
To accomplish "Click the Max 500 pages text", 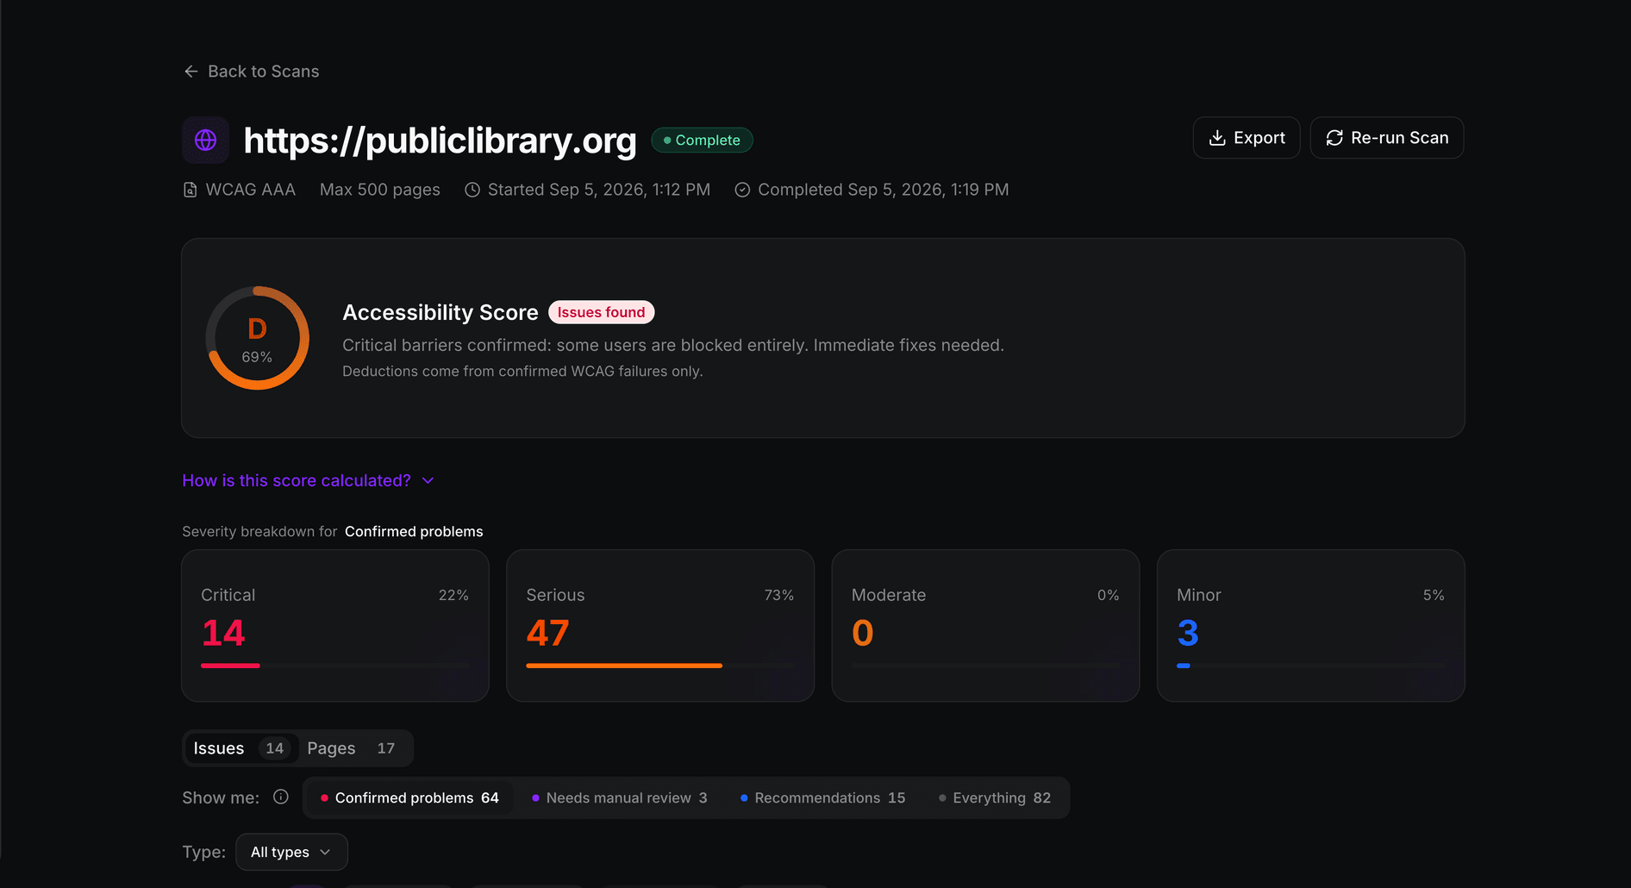I will coord(380,190).
